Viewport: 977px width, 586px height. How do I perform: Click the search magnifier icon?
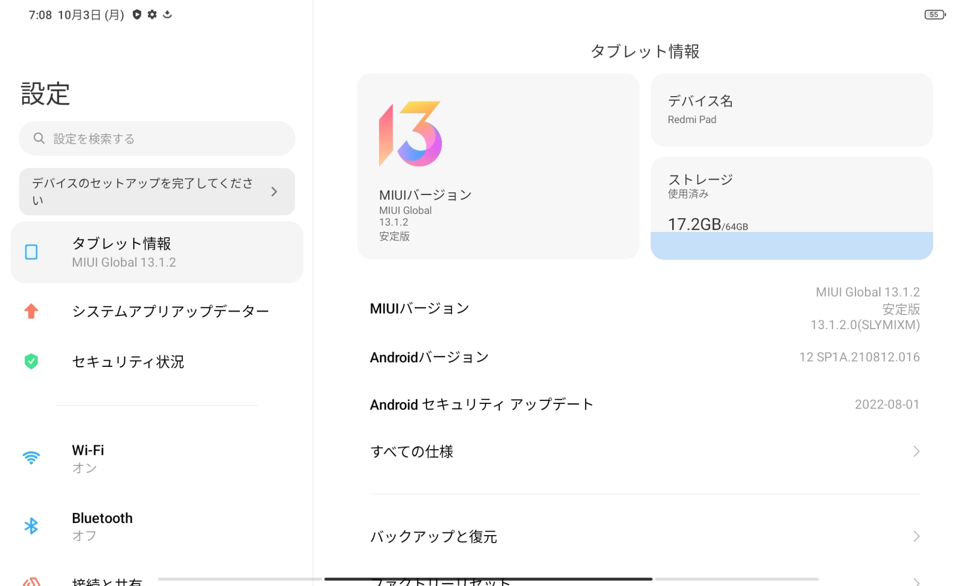pos(39,138)
